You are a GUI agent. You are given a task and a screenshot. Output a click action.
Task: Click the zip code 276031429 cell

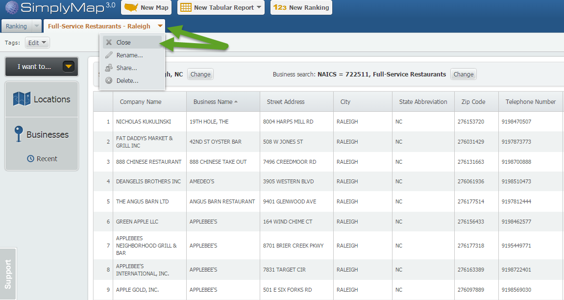477,142
